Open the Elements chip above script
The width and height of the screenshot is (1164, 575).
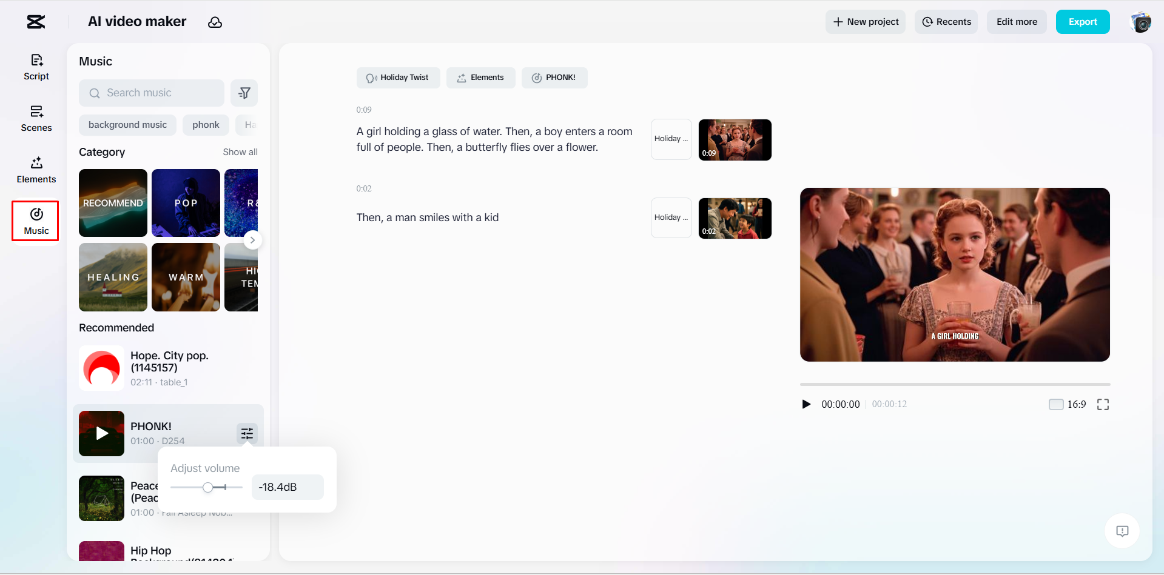click(x=480, y=78)
